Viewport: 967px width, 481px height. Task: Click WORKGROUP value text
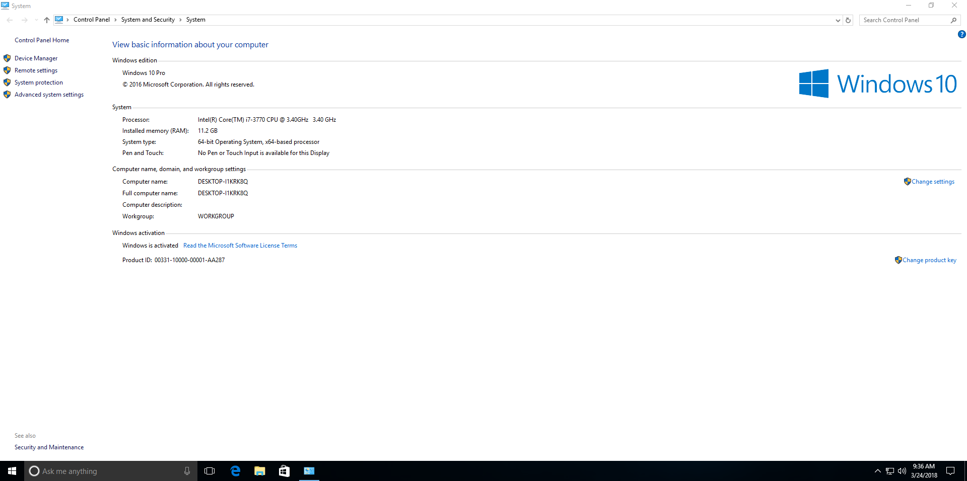[216, 216]
